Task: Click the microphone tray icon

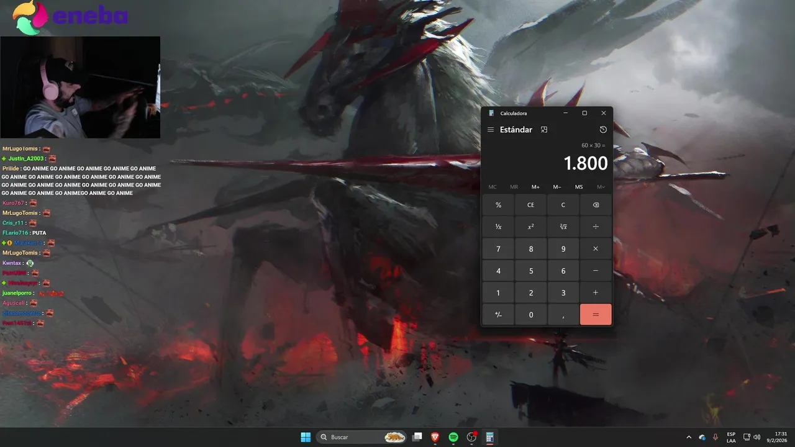Action: [x=715, y=437]
